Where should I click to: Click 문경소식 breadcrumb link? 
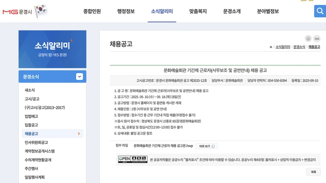[x=299, y=47]
